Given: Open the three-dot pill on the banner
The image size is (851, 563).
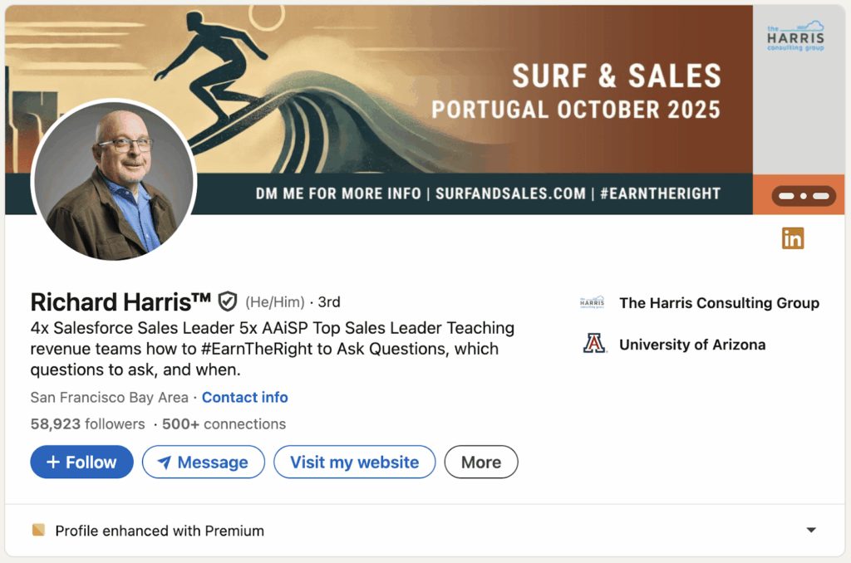Looking at the screenshot, I should point(804,196).
